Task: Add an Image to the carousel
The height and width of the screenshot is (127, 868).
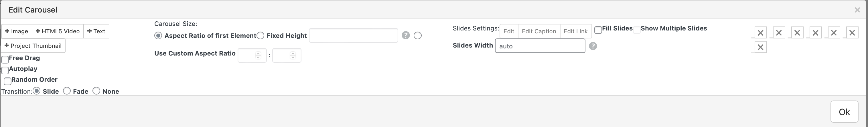Action: click(17, 31)
